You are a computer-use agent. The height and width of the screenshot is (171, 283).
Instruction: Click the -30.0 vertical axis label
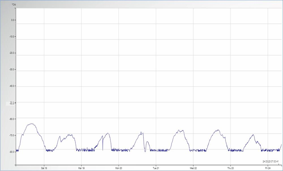[12, 69]
